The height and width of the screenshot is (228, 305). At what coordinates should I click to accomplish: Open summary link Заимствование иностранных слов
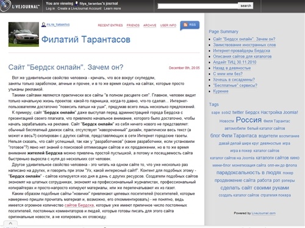click(245, 45)
